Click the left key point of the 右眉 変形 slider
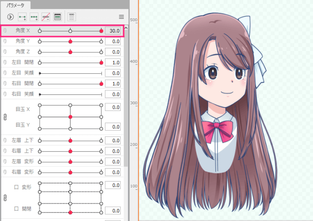313x221 pixels. click(x=40, y=173)
